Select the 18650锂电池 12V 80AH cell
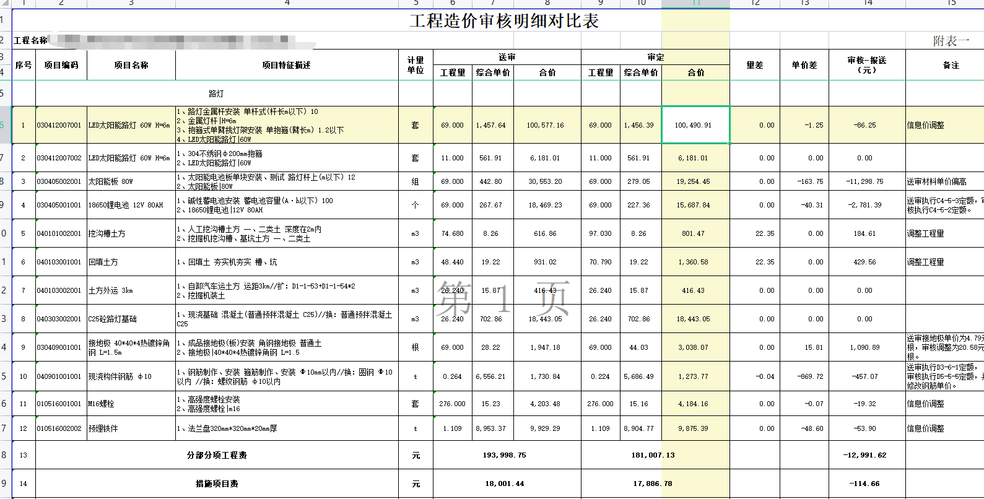Screen dimensions: 984x499 point(131,205)
